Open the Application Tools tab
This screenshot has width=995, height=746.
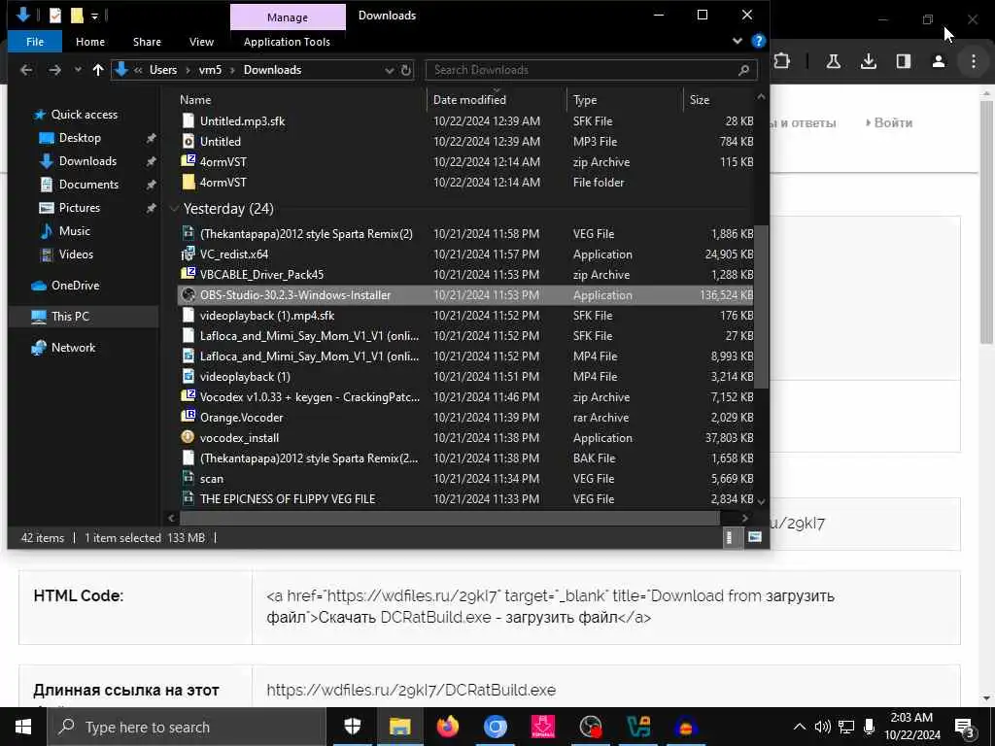287,41
